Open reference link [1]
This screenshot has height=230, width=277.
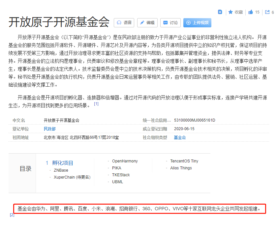click(96, 104)
